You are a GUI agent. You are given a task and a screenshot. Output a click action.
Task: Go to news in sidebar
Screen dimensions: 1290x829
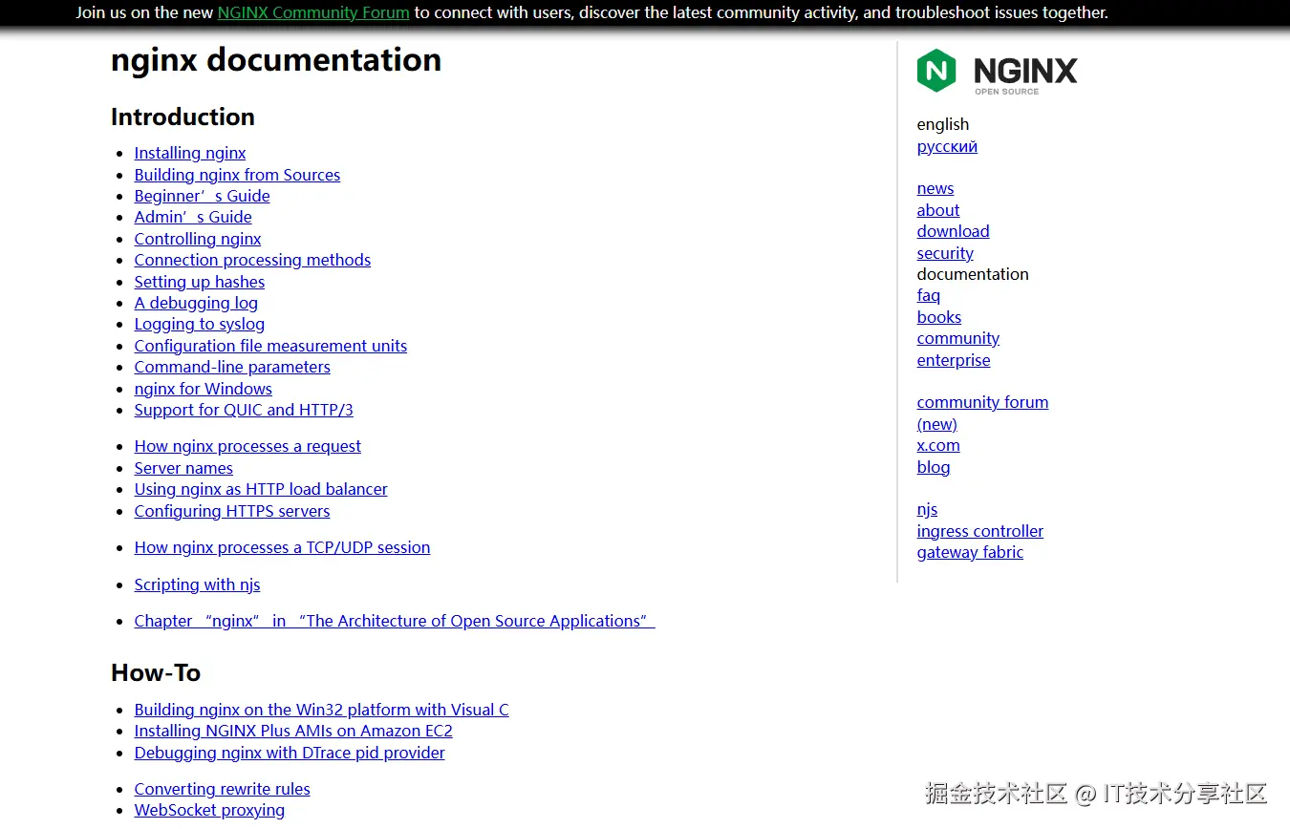(935, 188)
